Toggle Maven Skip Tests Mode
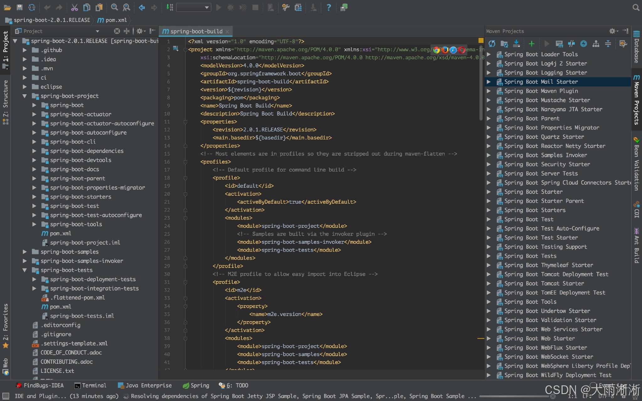Screen dimensions: 642x401 (x=583, y=44)
